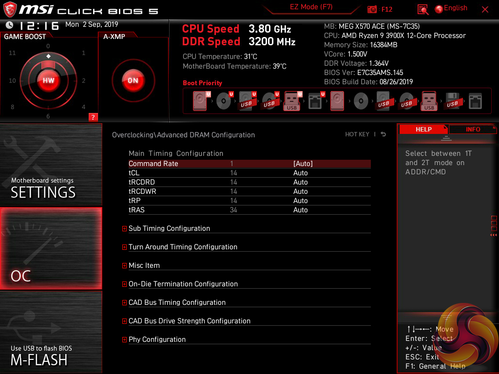Open the INFO tab
Screen dimensions: 499x374
(x=473, y=130)
